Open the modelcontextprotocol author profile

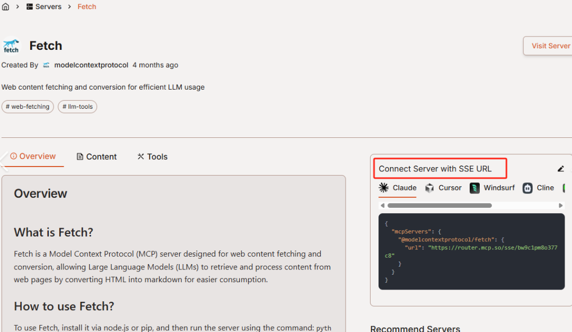[91, 65]
